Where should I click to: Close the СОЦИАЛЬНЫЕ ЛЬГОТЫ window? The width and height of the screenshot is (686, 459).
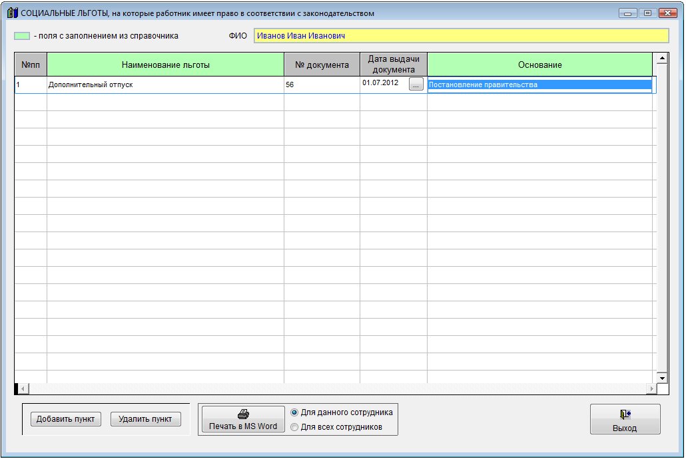[x=667, y=13]
